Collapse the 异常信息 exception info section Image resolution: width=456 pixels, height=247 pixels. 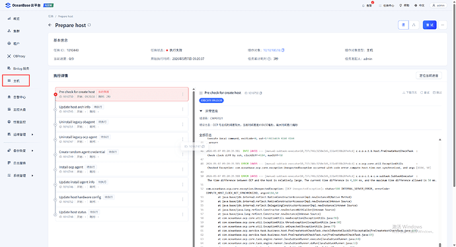(201, 111)
